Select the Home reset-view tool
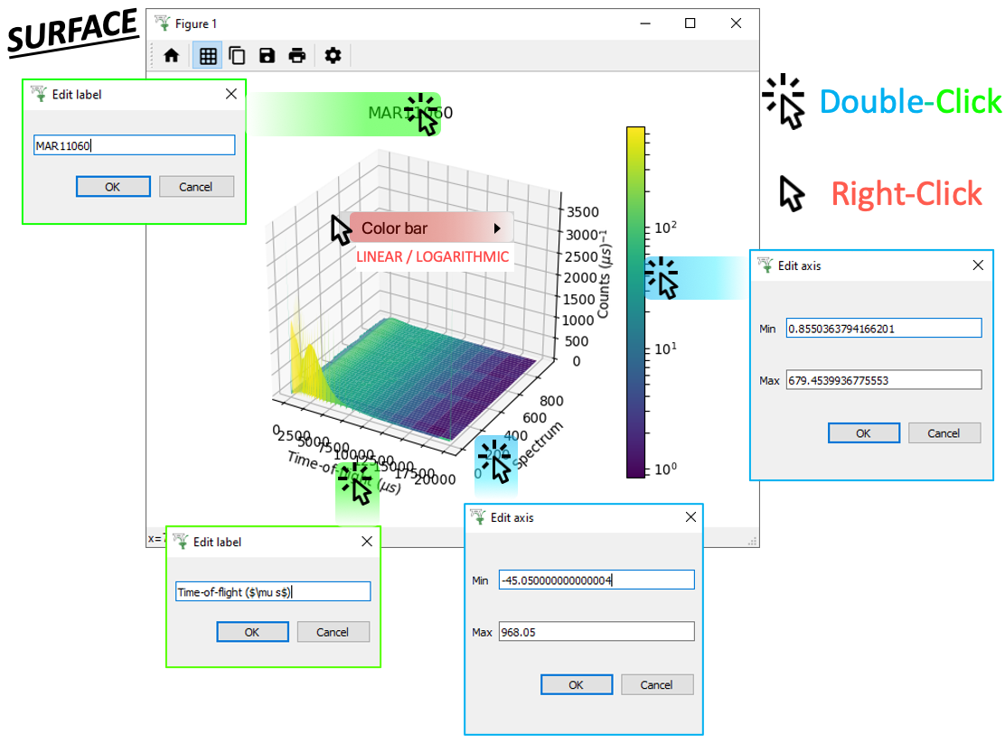Screen dimensions: 1005x743 (171, 55)
